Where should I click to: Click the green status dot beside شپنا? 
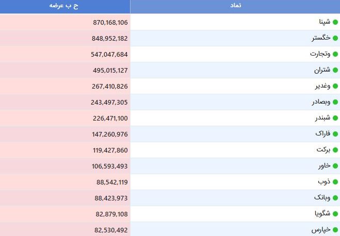pos(335,22)
